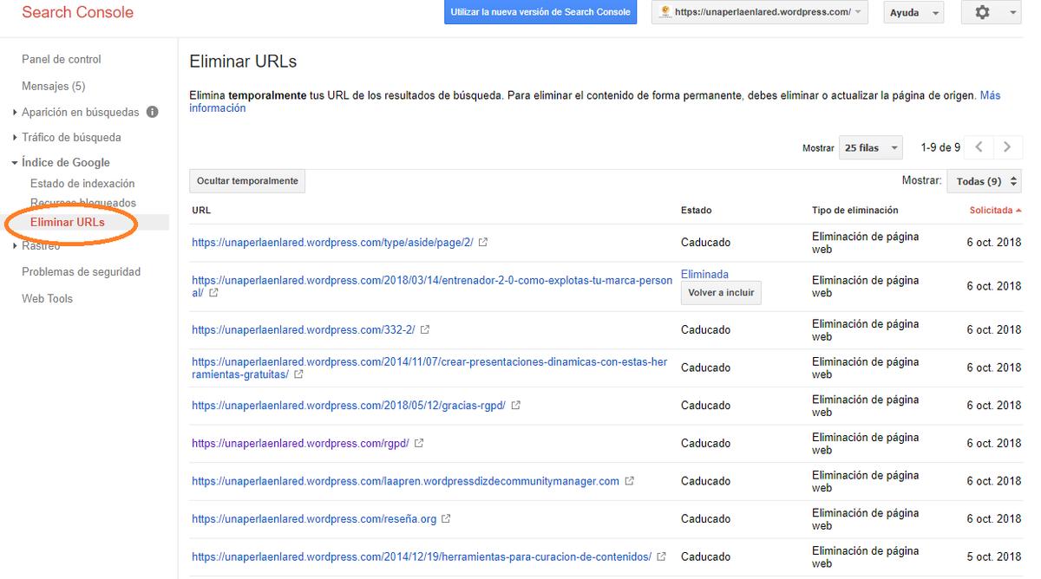Click the info icon beside Aparición en búsquedas

(x=153, y=112)
